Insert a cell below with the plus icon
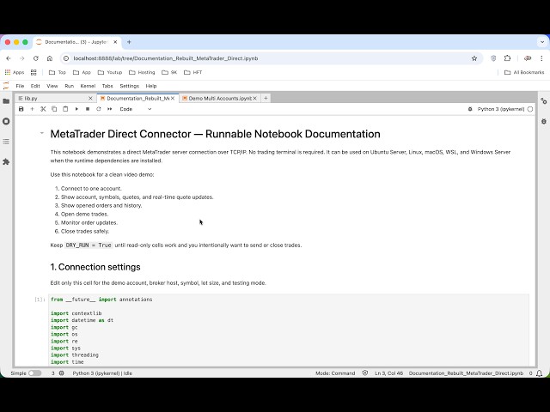550x412 pixels. (33, 109)
